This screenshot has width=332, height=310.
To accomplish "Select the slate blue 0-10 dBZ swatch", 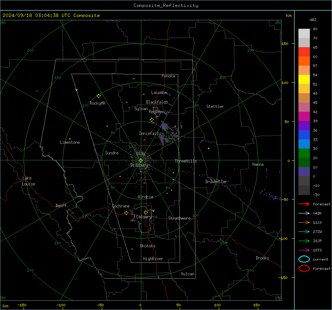I will click(304, 171).
